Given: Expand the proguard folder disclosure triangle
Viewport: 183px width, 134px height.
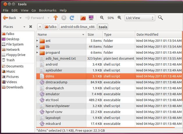Looking at the screenshot, I should (38, 53).
